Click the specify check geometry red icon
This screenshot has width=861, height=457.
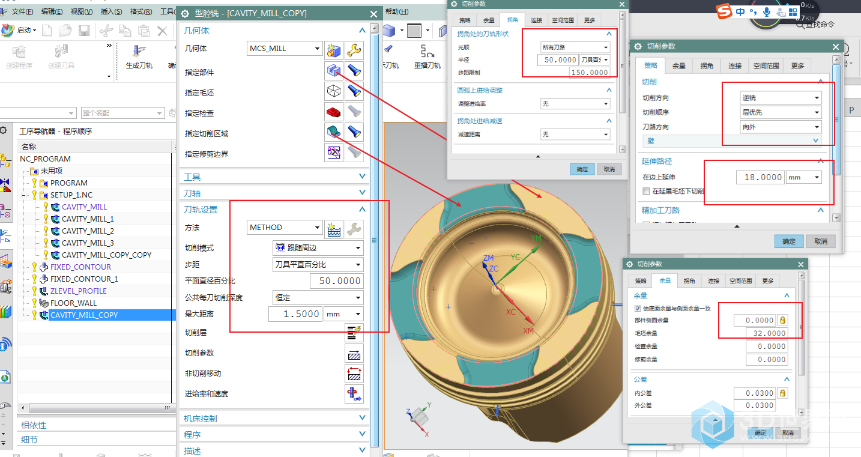click(334, 112)
